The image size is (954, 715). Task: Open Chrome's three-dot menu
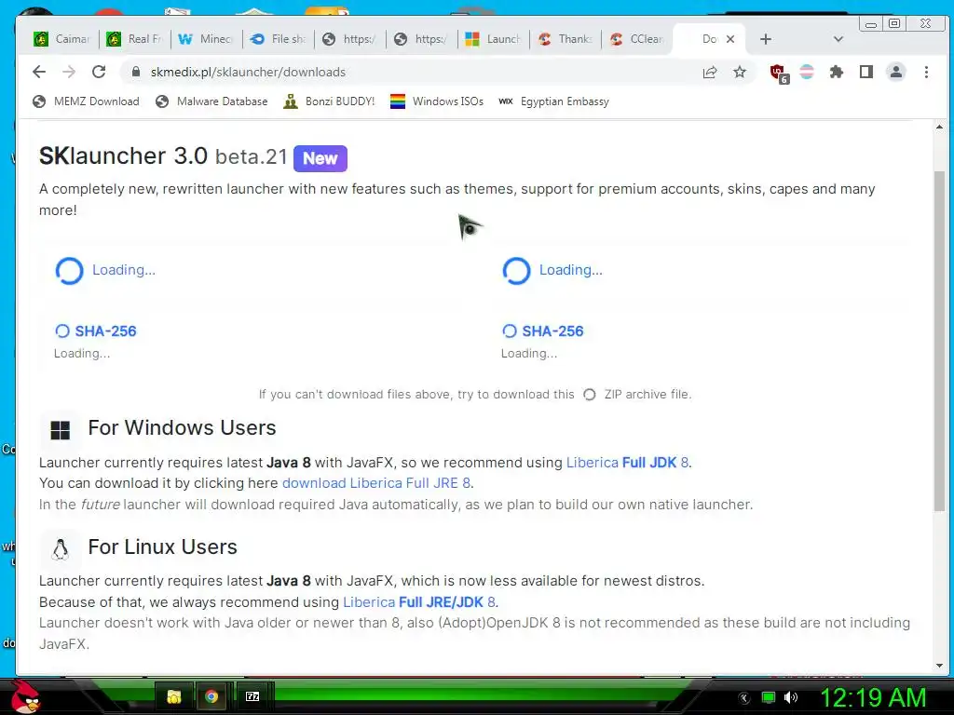[x=926, y=73]
